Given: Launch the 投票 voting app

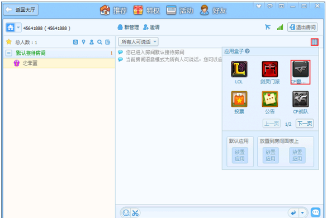Looking at the screenshot, I should click(239, 99).
